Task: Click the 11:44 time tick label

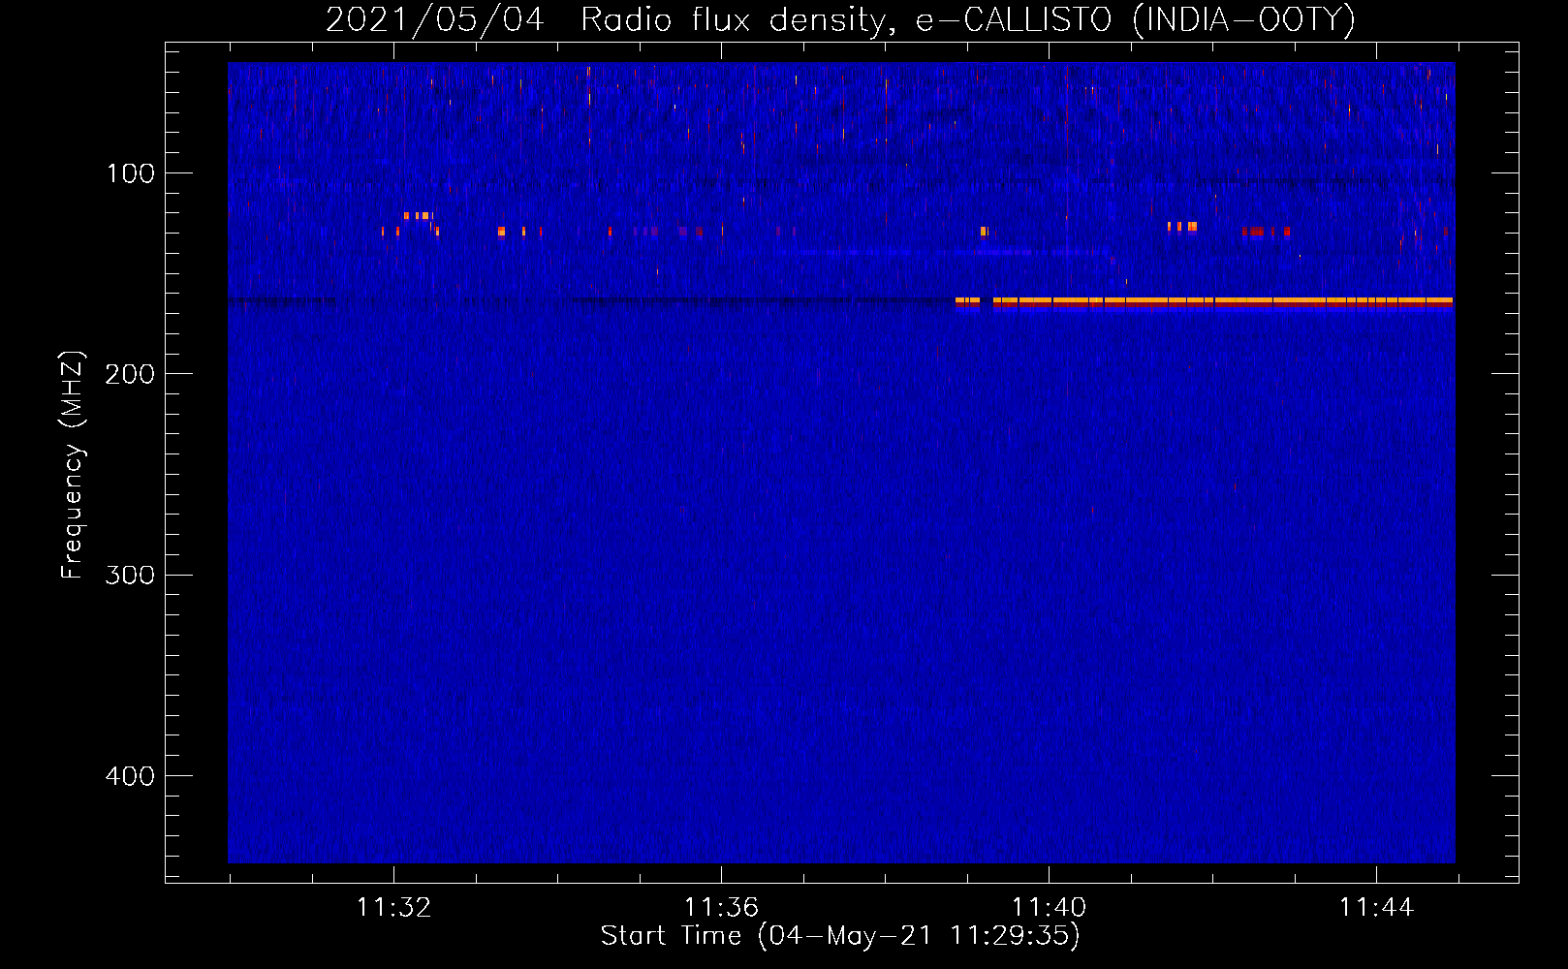Action: (1376, 908)
